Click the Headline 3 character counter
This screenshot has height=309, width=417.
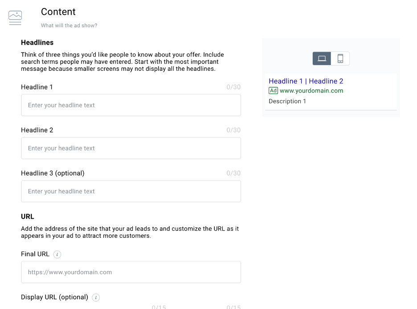(x=233, y=173)
